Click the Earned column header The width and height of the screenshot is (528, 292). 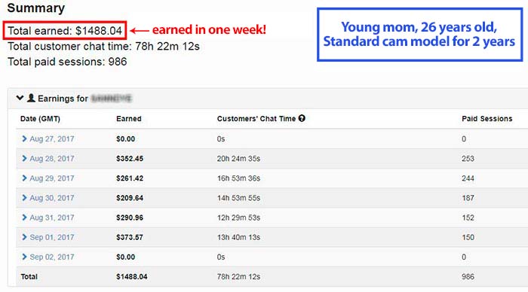tap(129, 119)
